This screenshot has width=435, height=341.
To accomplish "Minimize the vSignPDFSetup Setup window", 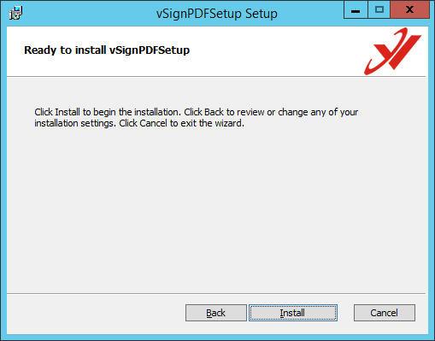I will (356, 10).
